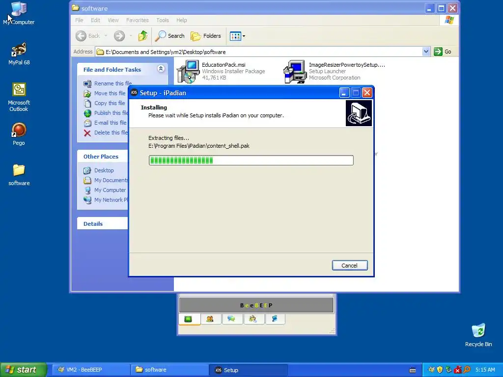Select software folder on desktop
Image resolution: width=503 pixels, height=377 pixels.
coord(19,175)
